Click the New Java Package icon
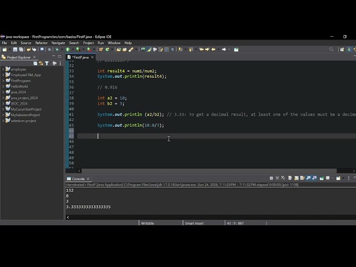The image size is (356, 267). tap(101, 50)
